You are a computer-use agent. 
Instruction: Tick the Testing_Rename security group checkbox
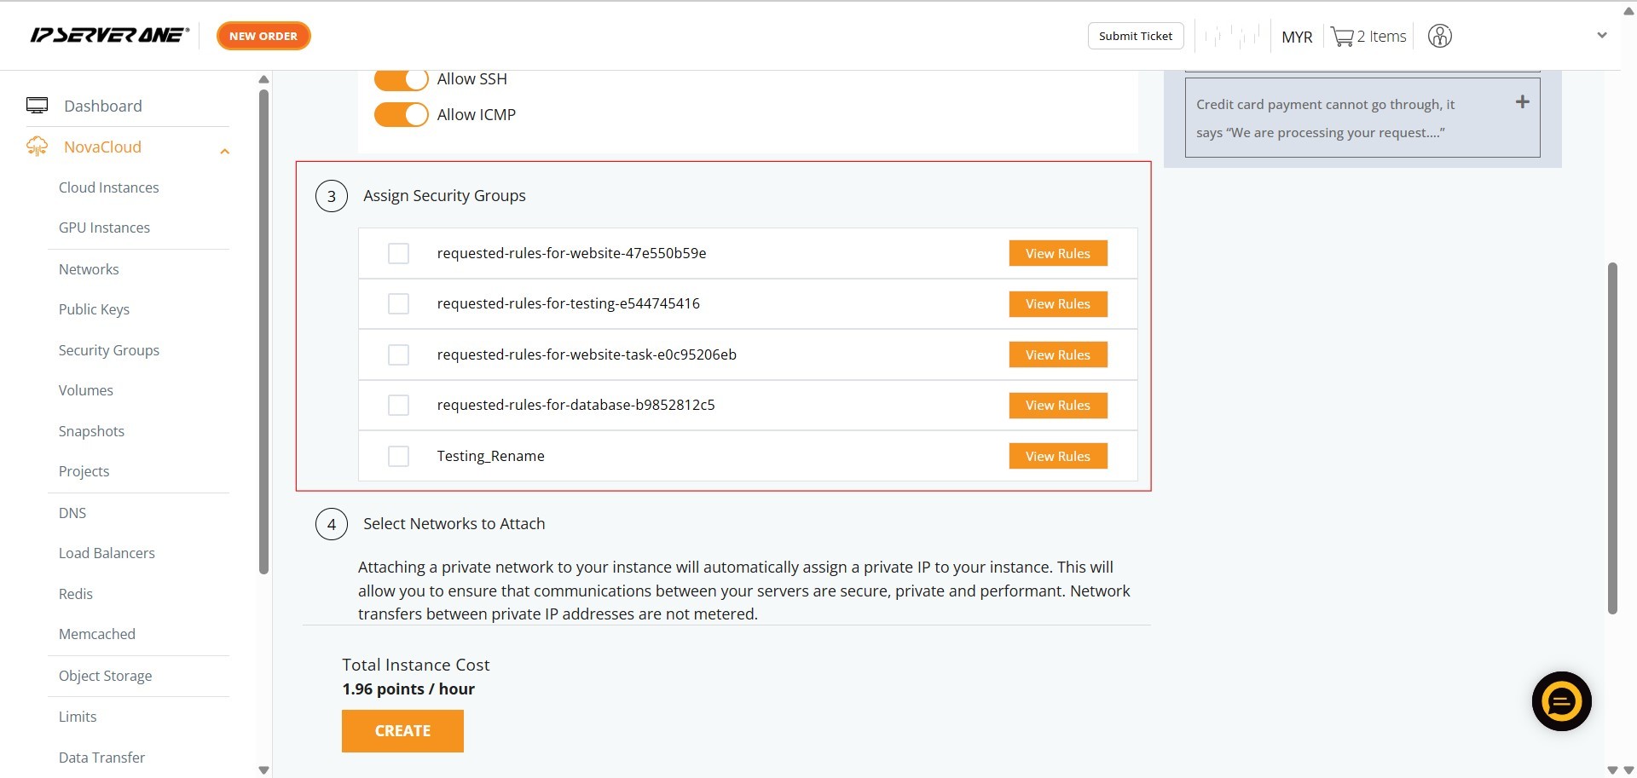pyautogui.click(x=398, y=457)
